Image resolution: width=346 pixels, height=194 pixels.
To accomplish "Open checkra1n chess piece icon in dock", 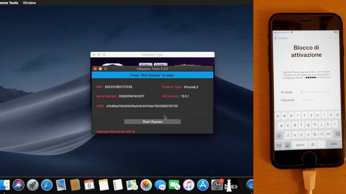I will coord(231,185).
